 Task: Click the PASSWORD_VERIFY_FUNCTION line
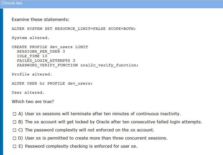77,65
